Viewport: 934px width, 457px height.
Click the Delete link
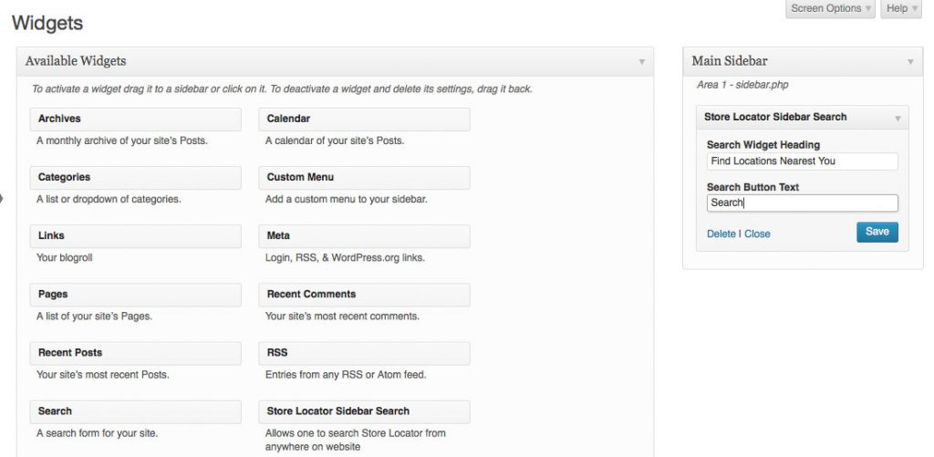pos(721,234)
